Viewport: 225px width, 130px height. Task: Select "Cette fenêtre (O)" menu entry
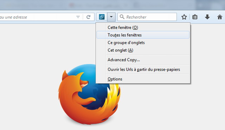pos(143,27)
